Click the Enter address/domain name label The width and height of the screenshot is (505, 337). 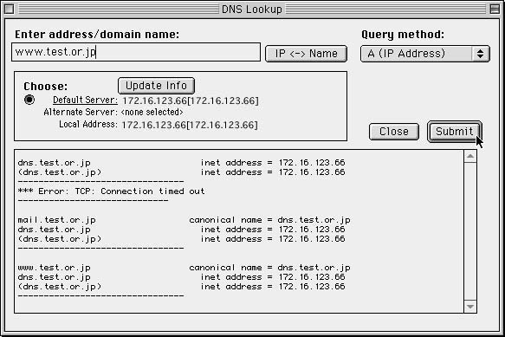[97, 35]
